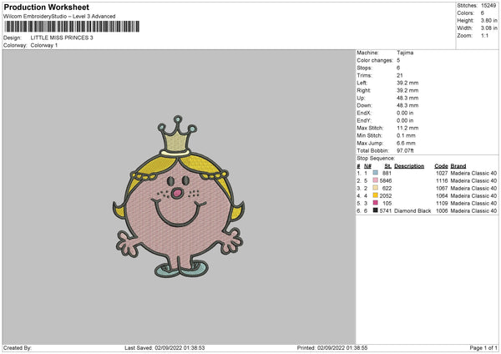Image resolution: width=501 pixels, height=354 pixels.
Task: Click the 'Brand' column header
Action: 458,166
